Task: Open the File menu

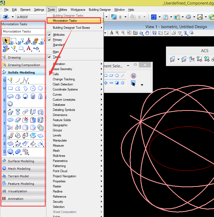Action: pos(6,10)
